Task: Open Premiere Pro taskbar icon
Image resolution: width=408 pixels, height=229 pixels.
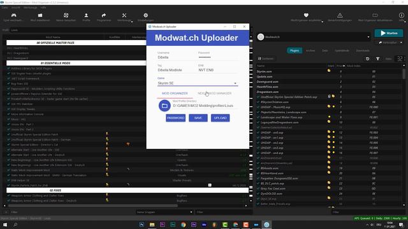Action: tap(163, 225)
